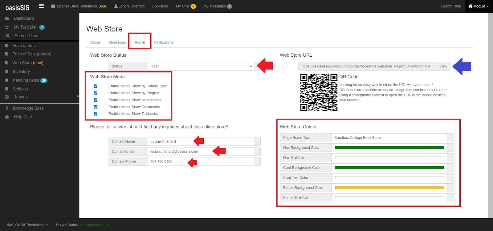493x231 pixels.
Task: Toggle Enable Menu: Show Documents checkbox
Action: tap(96, 107)
